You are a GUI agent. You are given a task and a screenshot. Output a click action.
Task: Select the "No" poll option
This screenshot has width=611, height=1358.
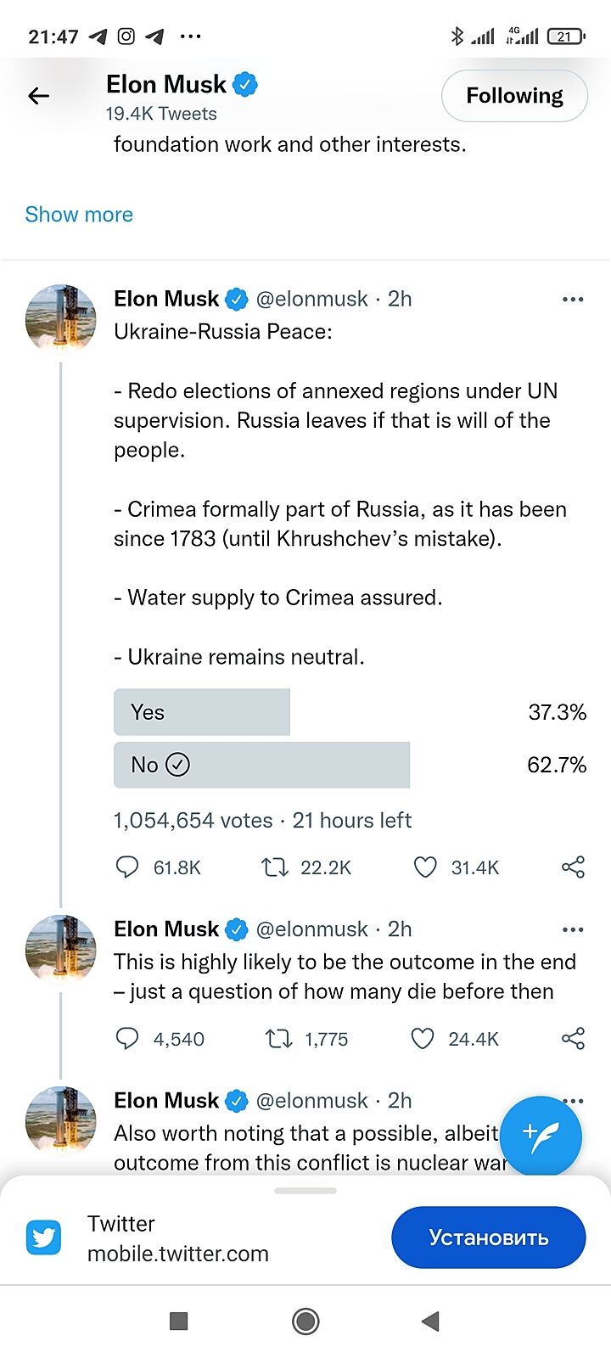click(261, 765)
